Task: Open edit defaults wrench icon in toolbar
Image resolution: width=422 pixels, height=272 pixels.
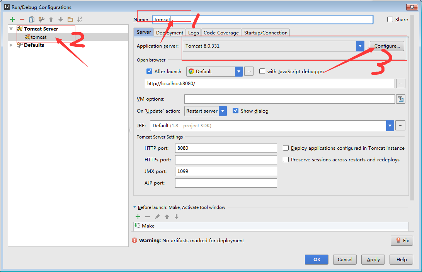Action: pyautogui.click(x=41, y=19)
